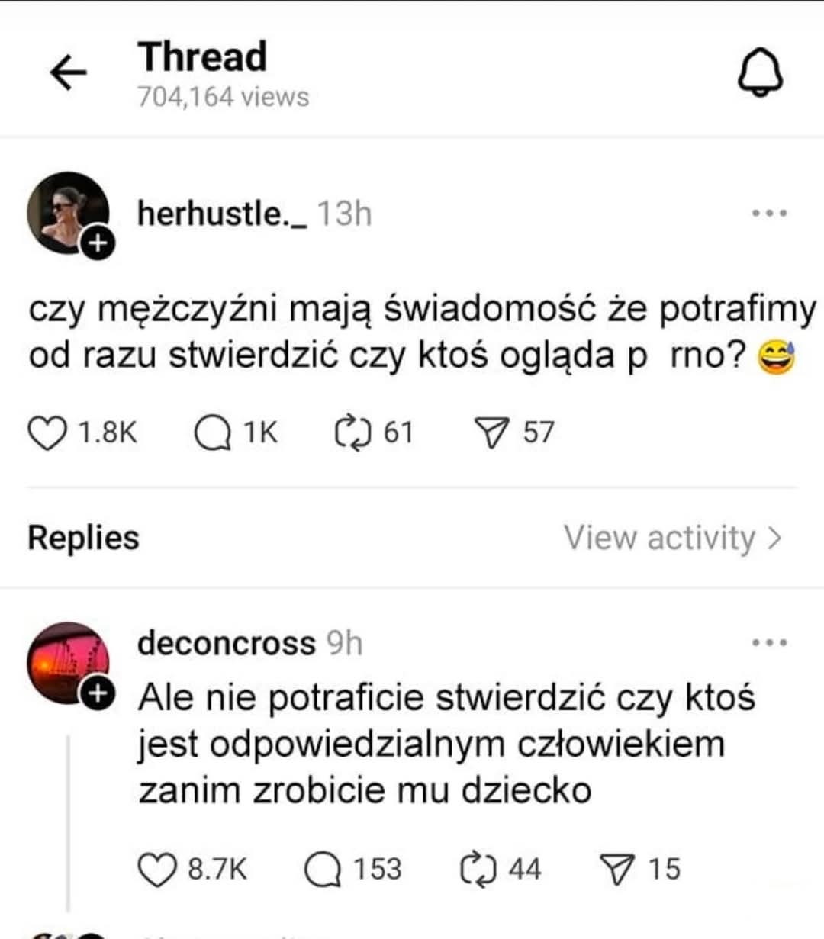Open View activity
824x939 pixels.
673,538
